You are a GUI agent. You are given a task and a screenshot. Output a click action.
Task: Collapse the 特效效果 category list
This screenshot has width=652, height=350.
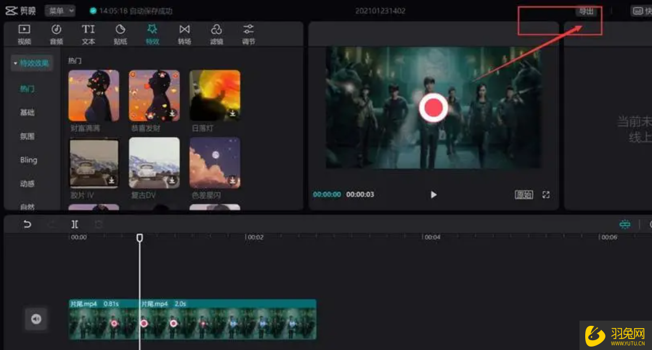coord(32,63)
